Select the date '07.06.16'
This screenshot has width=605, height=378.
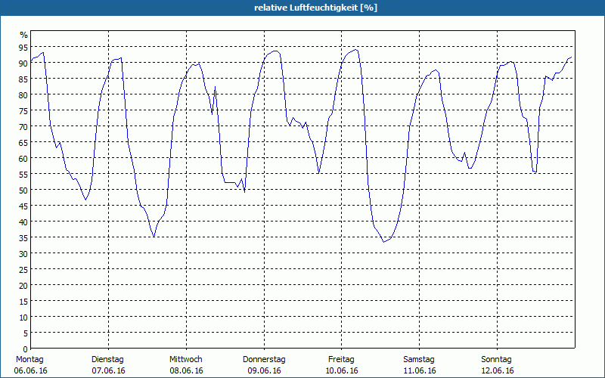click(108, 370)
